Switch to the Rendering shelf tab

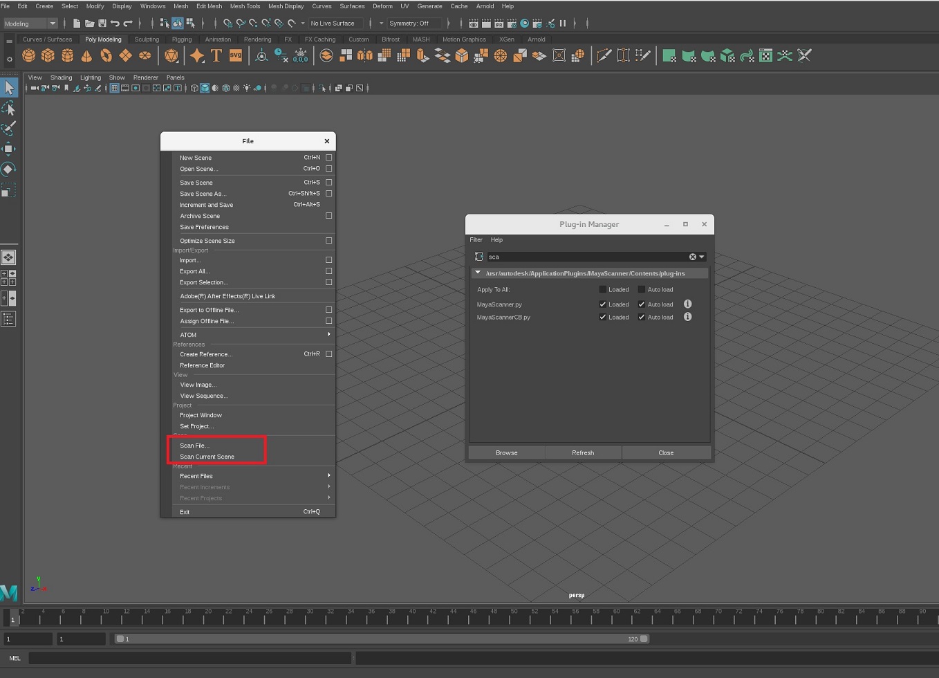tap(257, 39)
